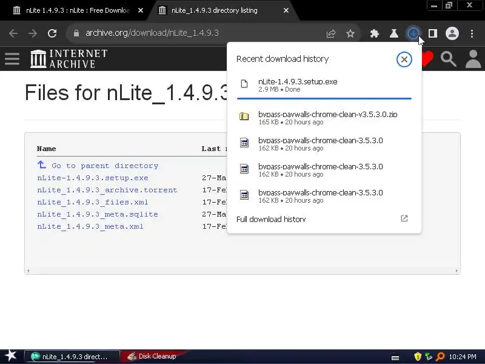
Task: Open nLite_1.4.9.3_files.xml link
Action: [x=93, y=202]
